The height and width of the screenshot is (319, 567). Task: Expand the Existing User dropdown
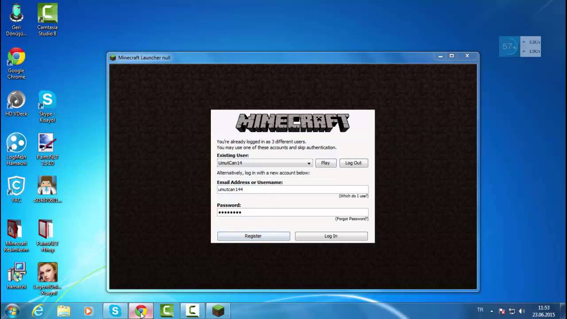click(309, 163)
